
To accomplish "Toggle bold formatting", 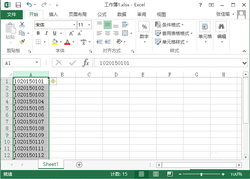I will [38, 33].
